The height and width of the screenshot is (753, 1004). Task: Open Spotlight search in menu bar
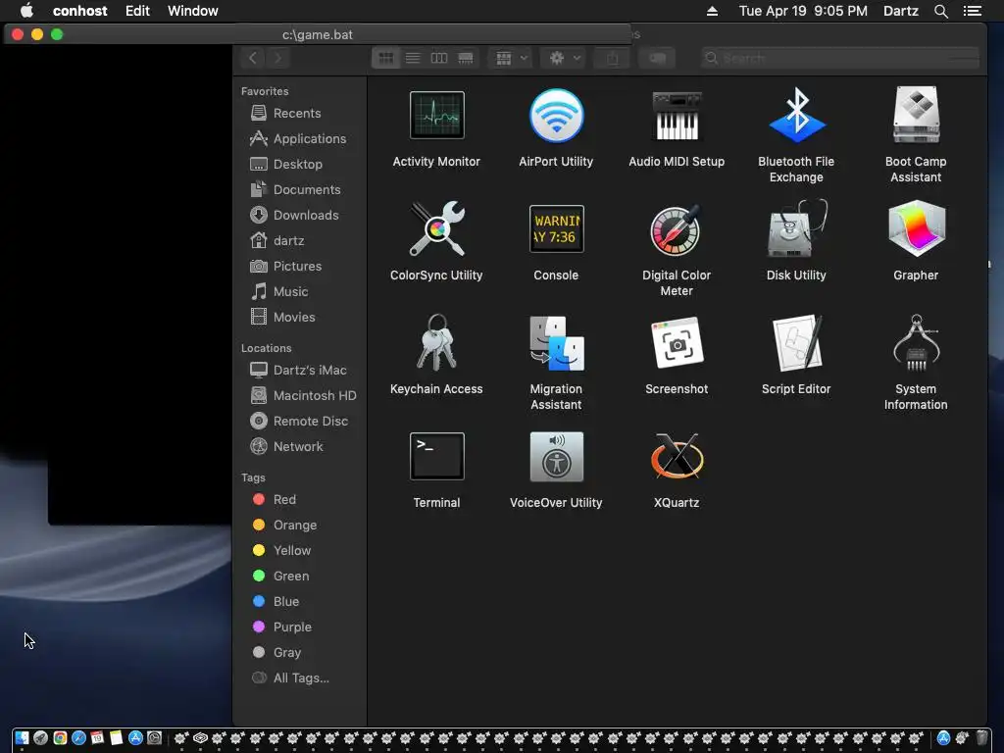coord(941,11)
